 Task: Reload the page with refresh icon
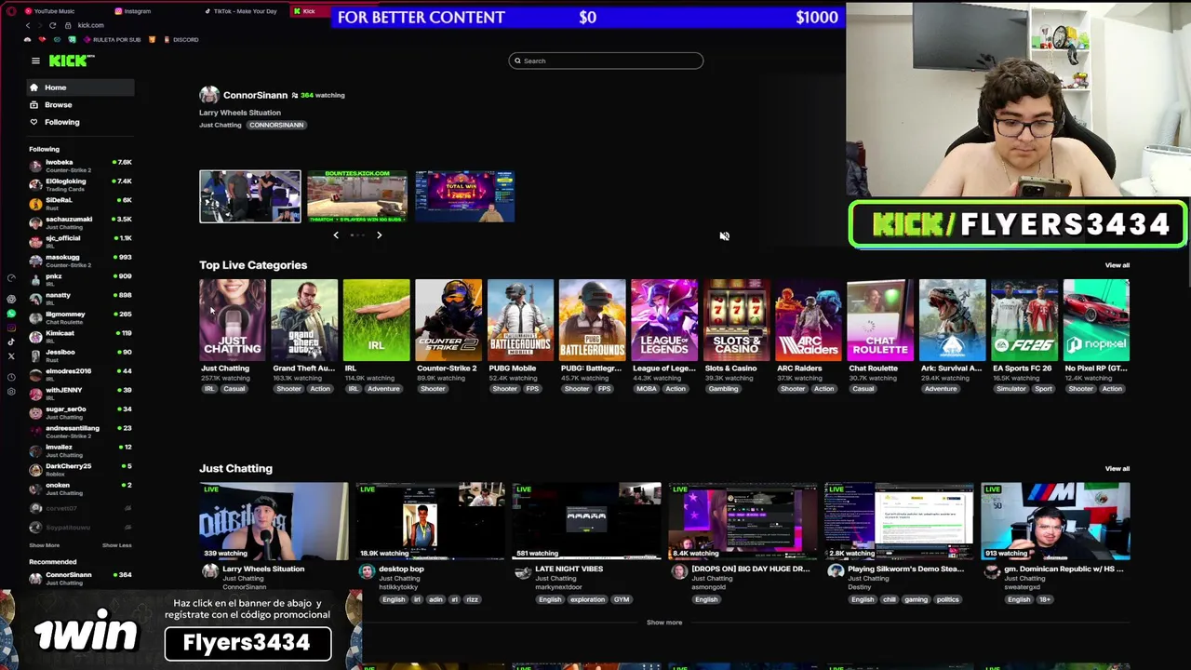click(52, 25)
